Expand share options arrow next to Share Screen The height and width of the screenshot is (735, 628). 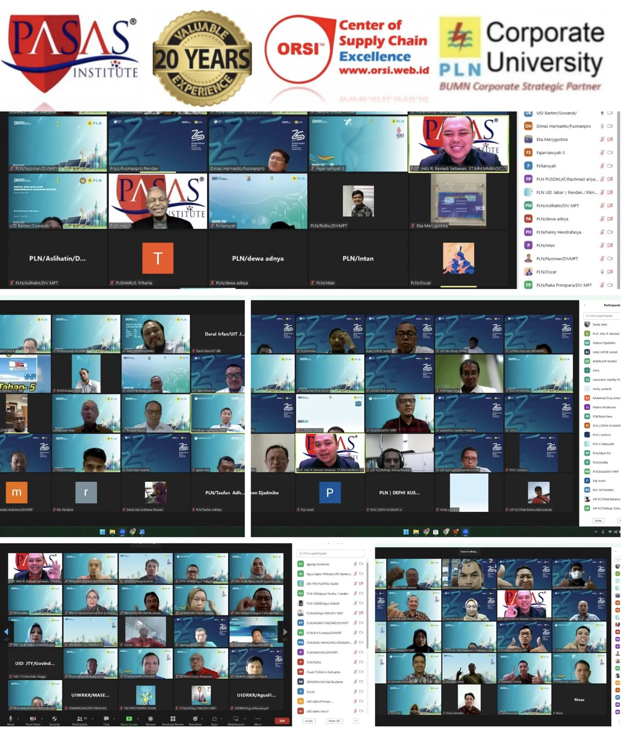point(138,719)
